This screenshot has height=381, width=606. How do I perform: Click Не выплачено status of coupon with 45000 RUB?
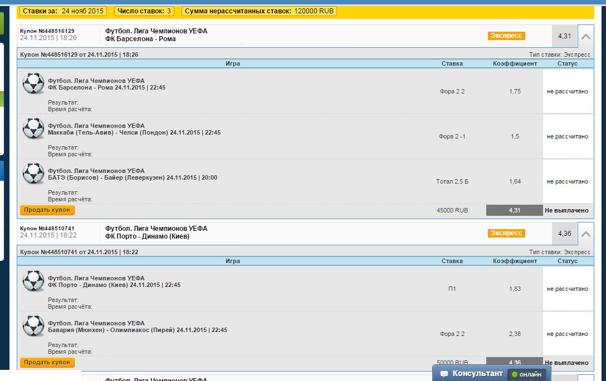pos(566,210)
